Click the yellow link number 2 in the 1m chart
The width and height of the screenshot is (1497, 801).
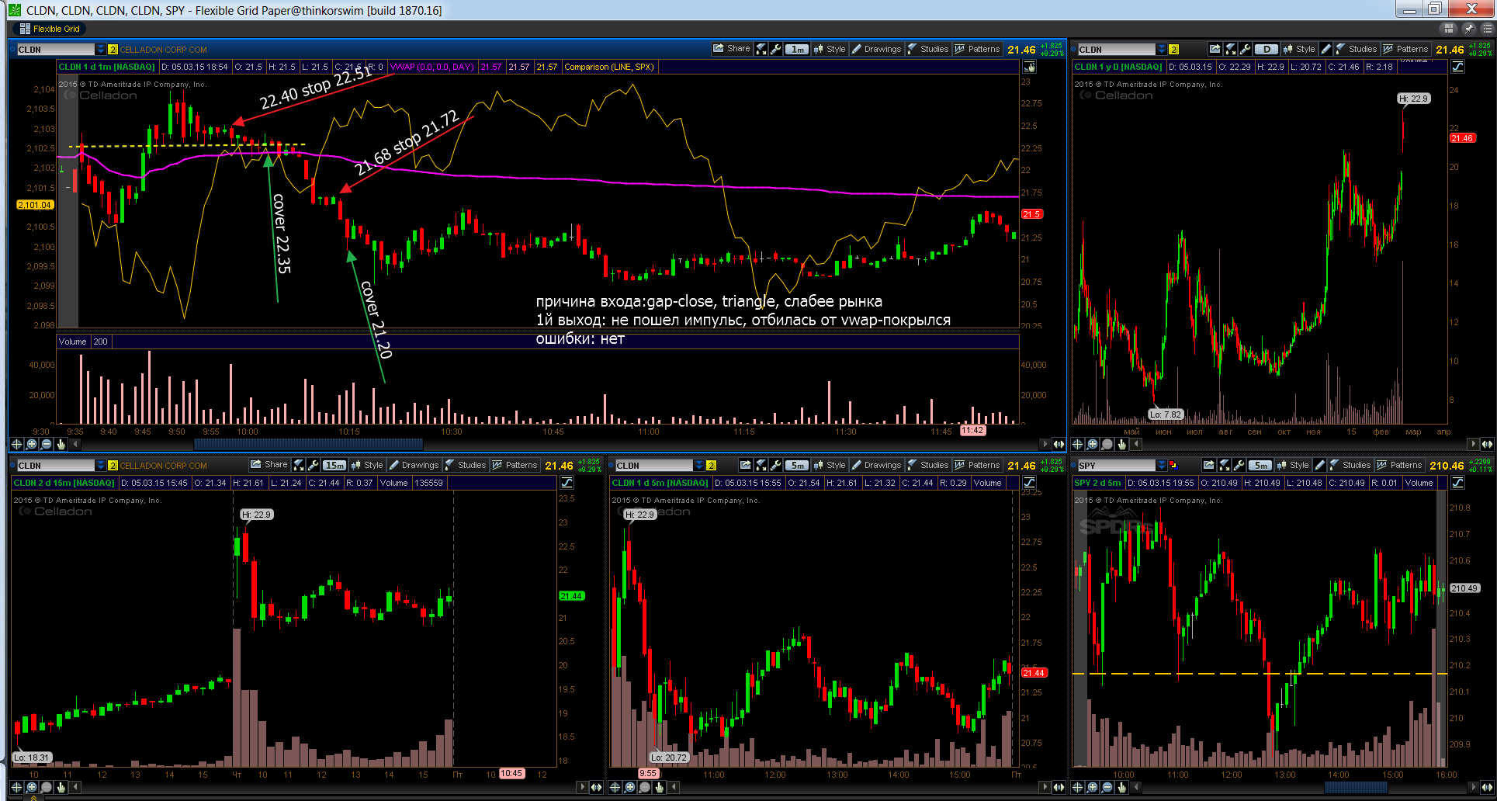113,50
